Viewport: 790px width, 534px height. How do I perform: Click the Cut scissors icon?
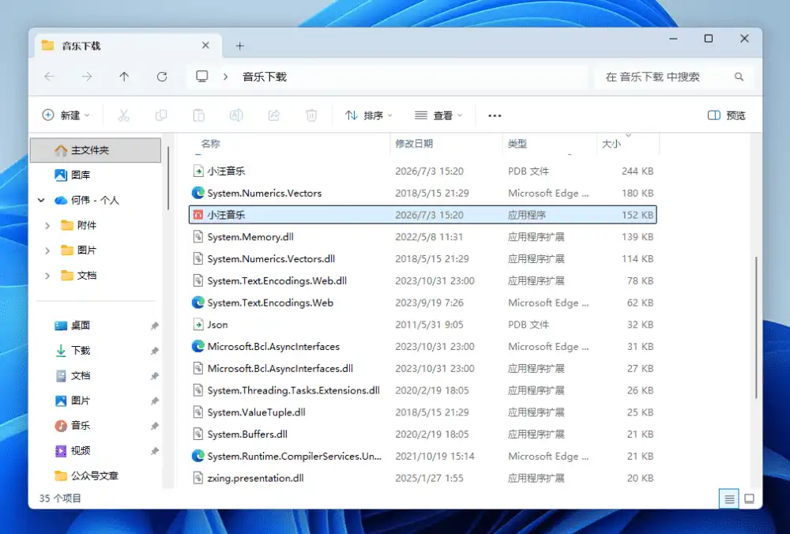(x=123, y=115)
